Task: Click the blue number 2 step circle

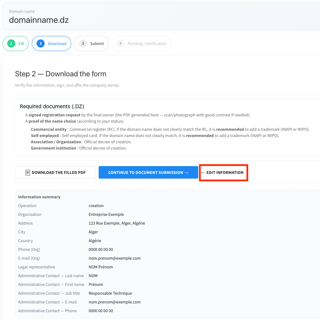Action: pos(41,43)
